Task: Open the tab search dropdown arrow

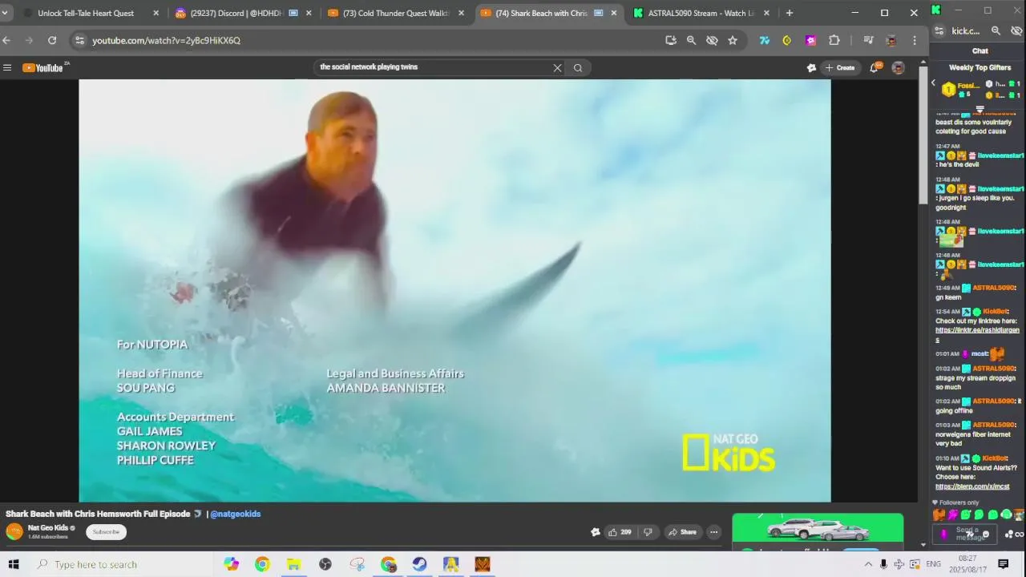Action: click(5, 13)
